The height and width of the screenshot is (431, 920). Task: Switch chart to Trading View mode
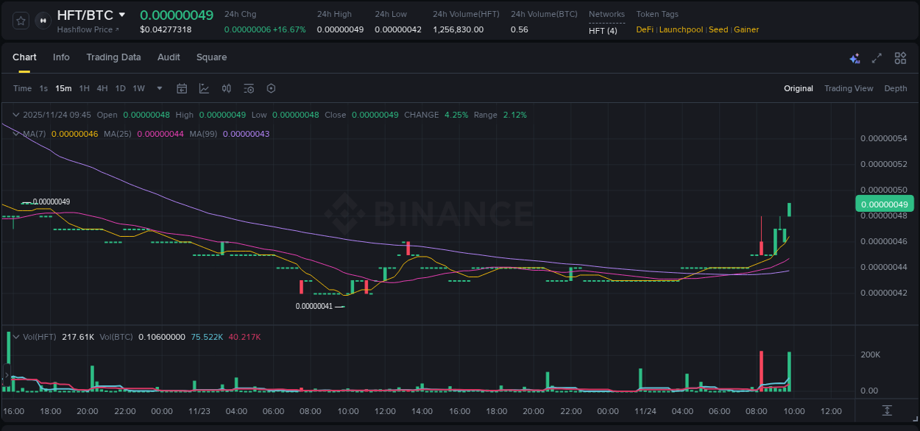pos(848,88)
